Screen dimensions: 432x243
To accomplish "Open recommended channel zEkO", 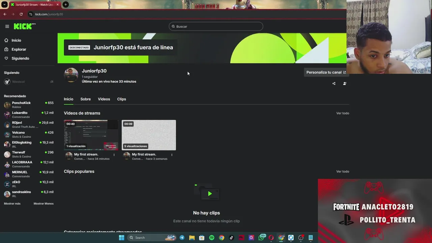I will [x=29, y=184].
